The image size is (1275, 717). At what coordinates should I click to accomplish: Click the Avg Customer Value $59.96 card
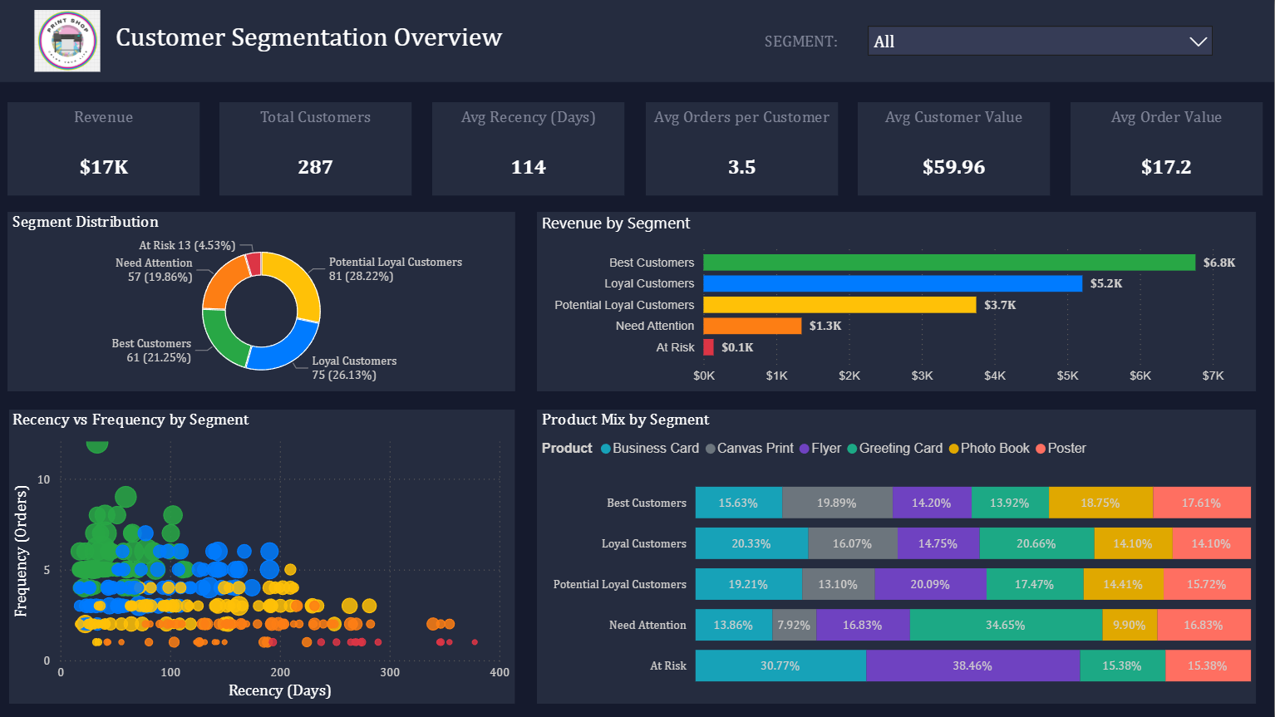pos(953,149)
